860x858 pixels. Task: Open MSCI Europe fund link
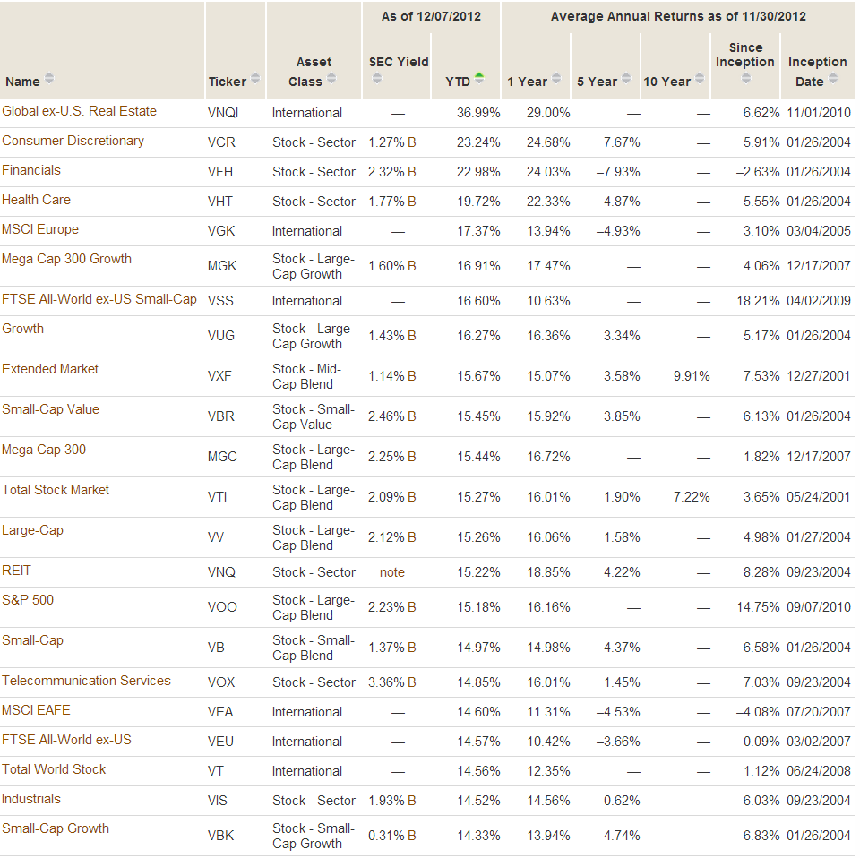point(40,229)
